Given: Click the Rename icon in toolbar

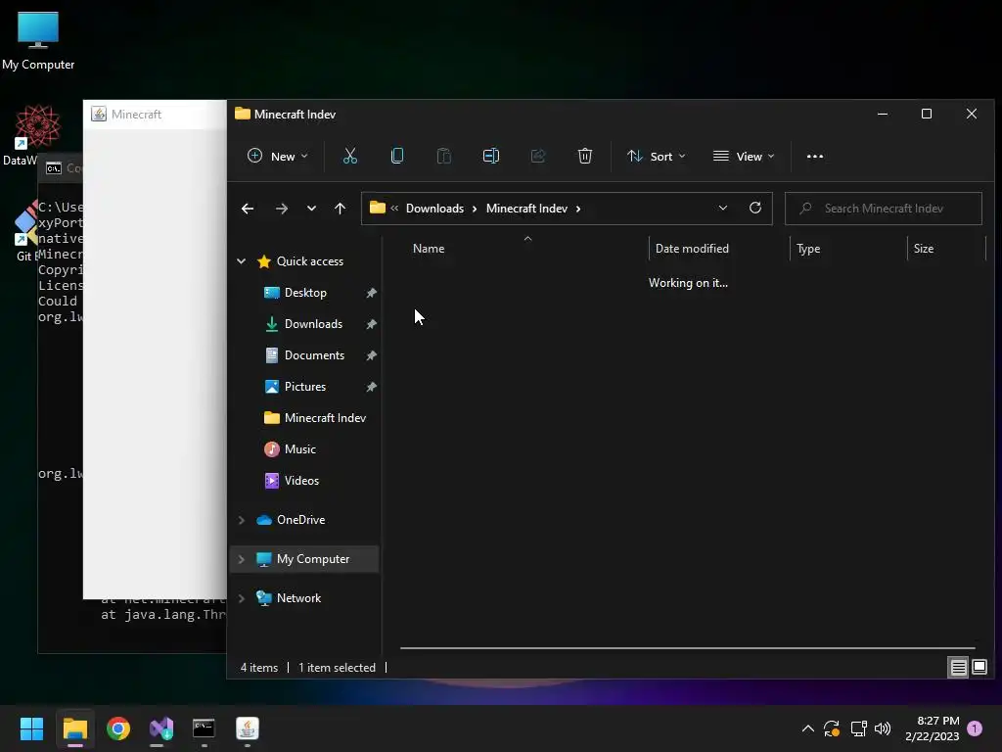Looking at the screenshot, I should [x=491, y=156].
